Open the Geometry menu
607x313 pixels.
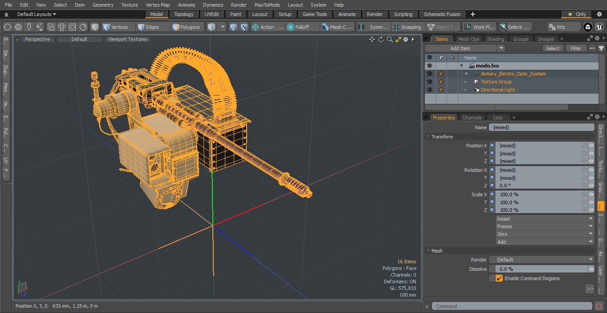(x=103, y=5)
